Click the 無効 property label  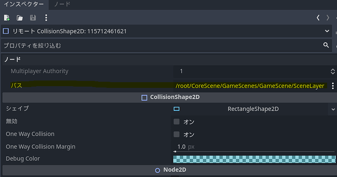click(11, 121)
